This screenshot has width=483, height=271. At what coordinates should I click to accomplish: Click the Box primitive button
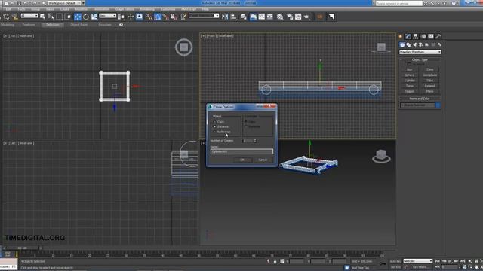(x=409, y=69)
